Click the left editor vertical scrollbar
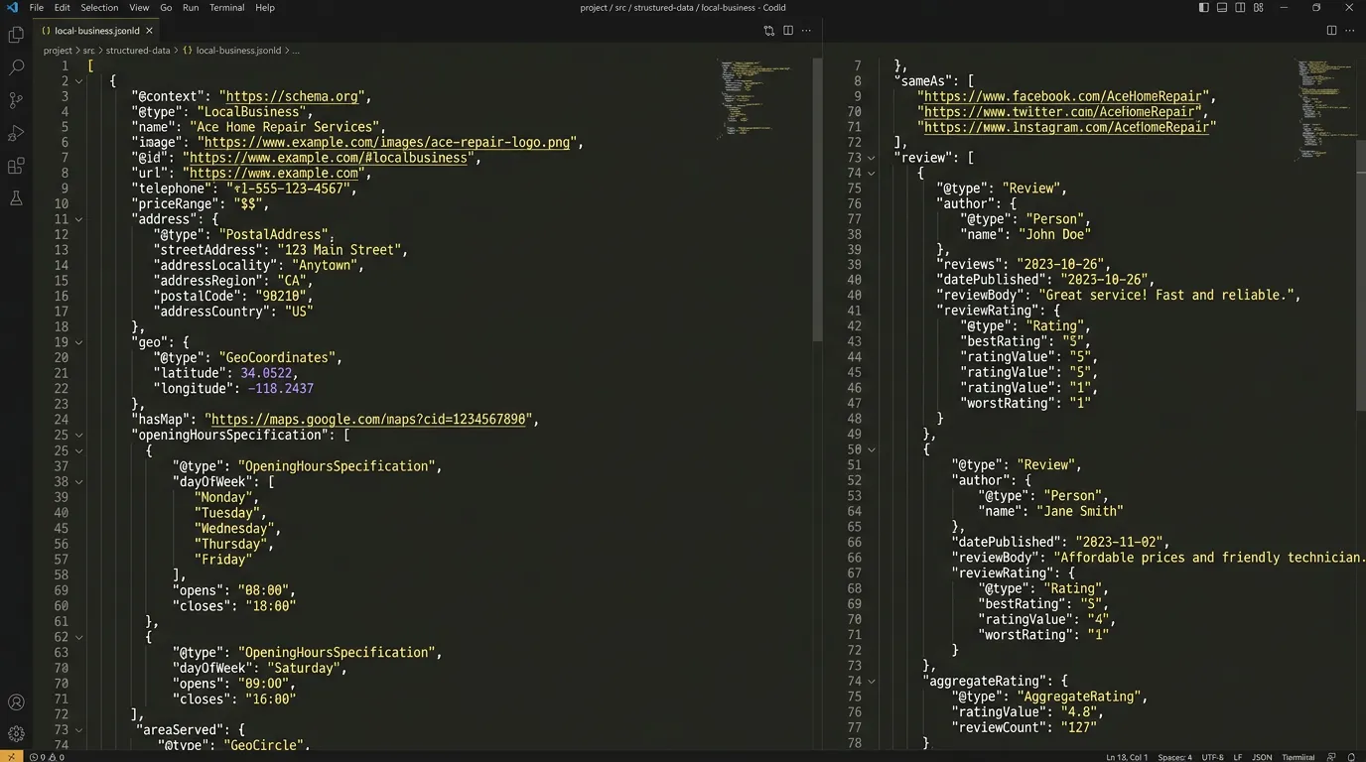This screenshot has width=1366, height=762. point(818,198)
